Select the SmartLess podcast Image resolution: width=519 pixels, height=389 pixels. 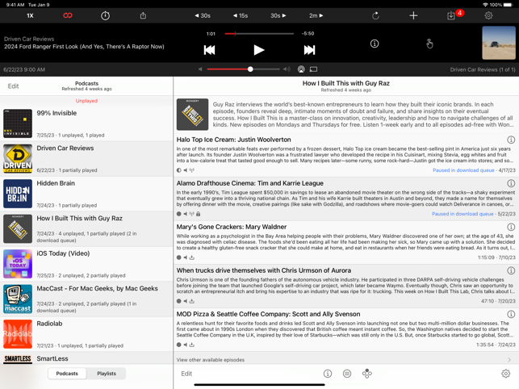tap(86, 358)
